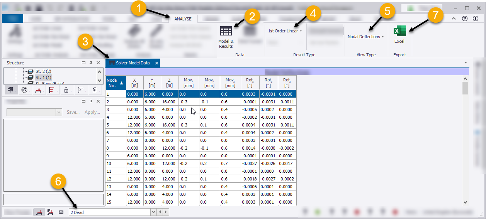Pin the Structure panel

pyautogui.click(x=91, y=63)
